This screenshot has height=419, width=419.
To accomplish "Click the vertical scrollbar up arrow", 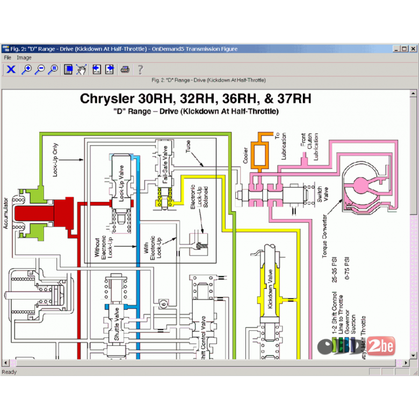I will [x=413, y=93].
